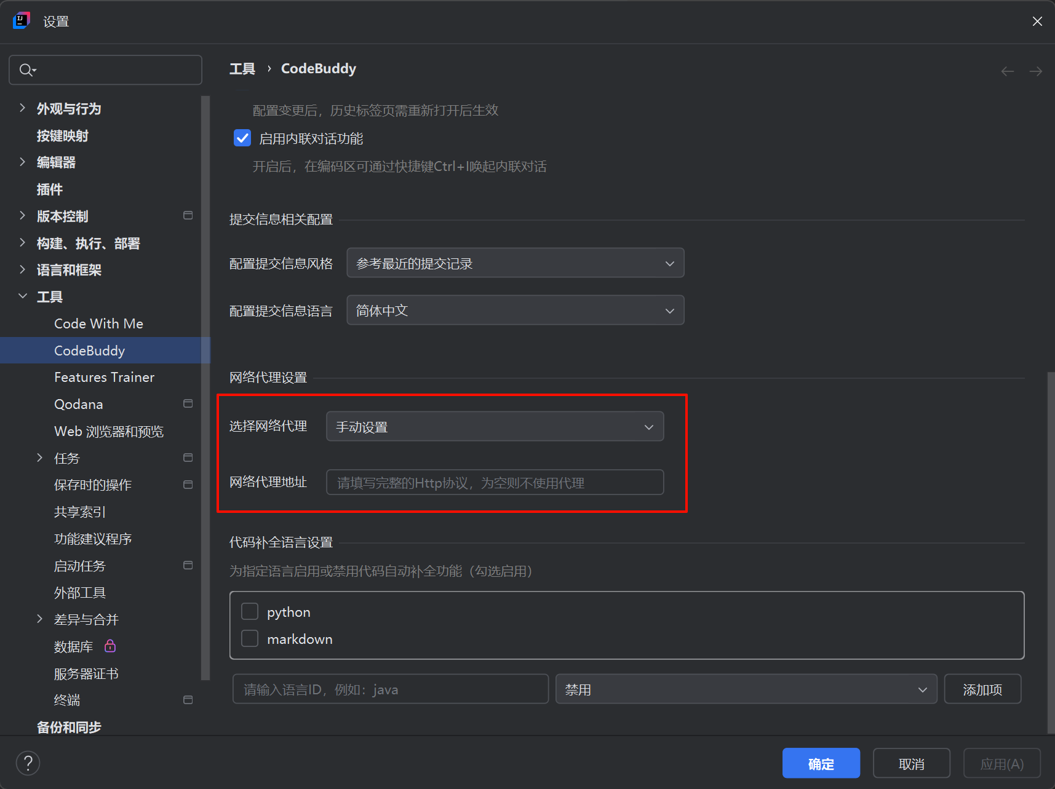The width and height of the screenshot is (1055, 789).
Task: Click the back navigation arrow
Action: click(1007, 71)
